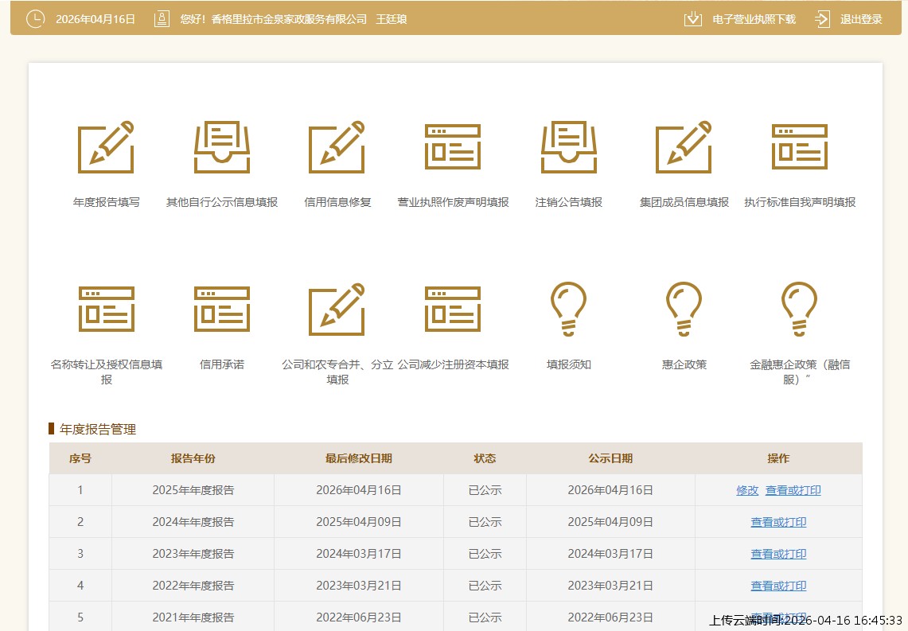Open the 填报须知 lightbulb icon
Image resolution: width=908 pixels, height=631 pixels.
click(x=568, y=310)
